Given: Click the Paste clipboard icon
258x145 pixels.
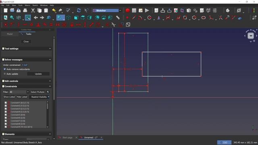Looking at the screenshot, I should tap(46, 10).
